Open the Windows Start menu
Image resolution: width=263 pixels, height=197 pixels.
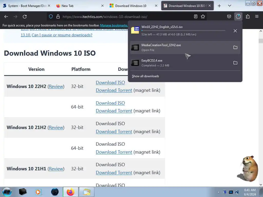point(7,192)
